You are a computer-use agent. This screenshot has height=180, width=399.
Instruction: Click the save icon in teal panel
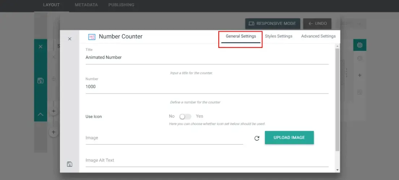click(x=40, y=81)
